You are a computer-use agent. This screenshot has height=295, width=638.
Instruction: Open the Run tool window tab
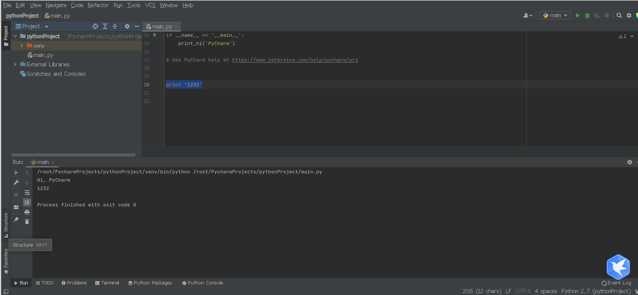[x=21, y=283]
